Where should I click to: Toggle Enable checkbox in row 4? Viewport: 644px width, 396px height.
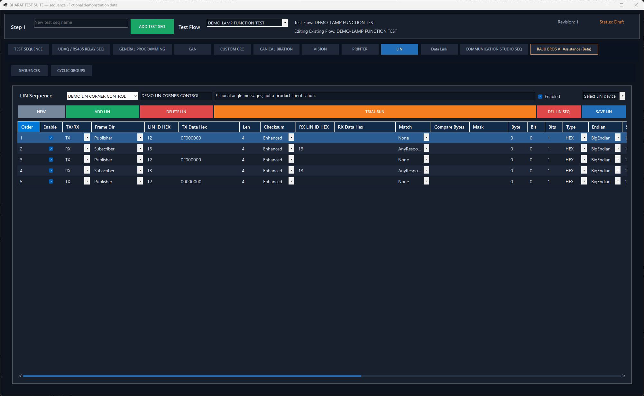(x=51, y=171)
